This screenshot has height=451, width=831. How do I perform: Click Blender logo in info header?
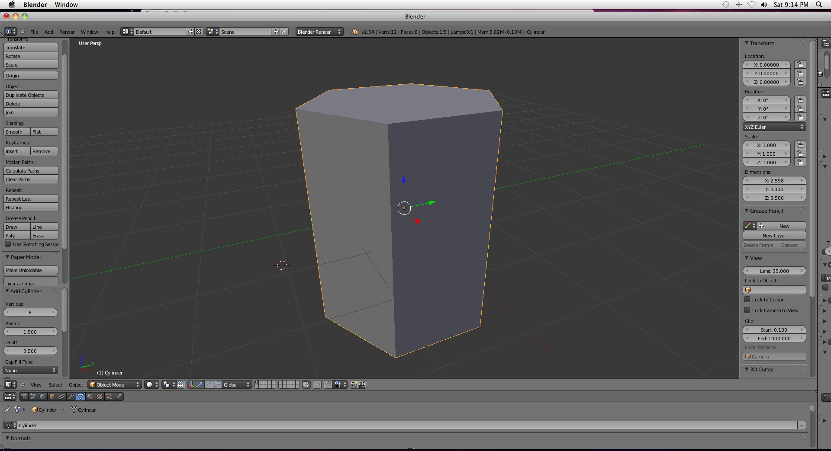tap(355, 32)
